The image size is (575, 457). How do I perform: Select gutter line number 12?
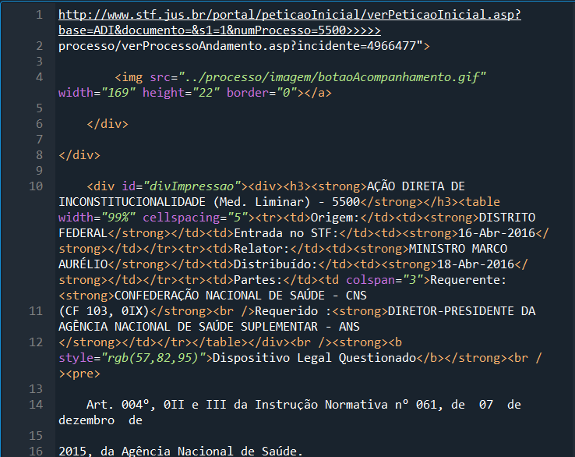(x=36, y=342)
